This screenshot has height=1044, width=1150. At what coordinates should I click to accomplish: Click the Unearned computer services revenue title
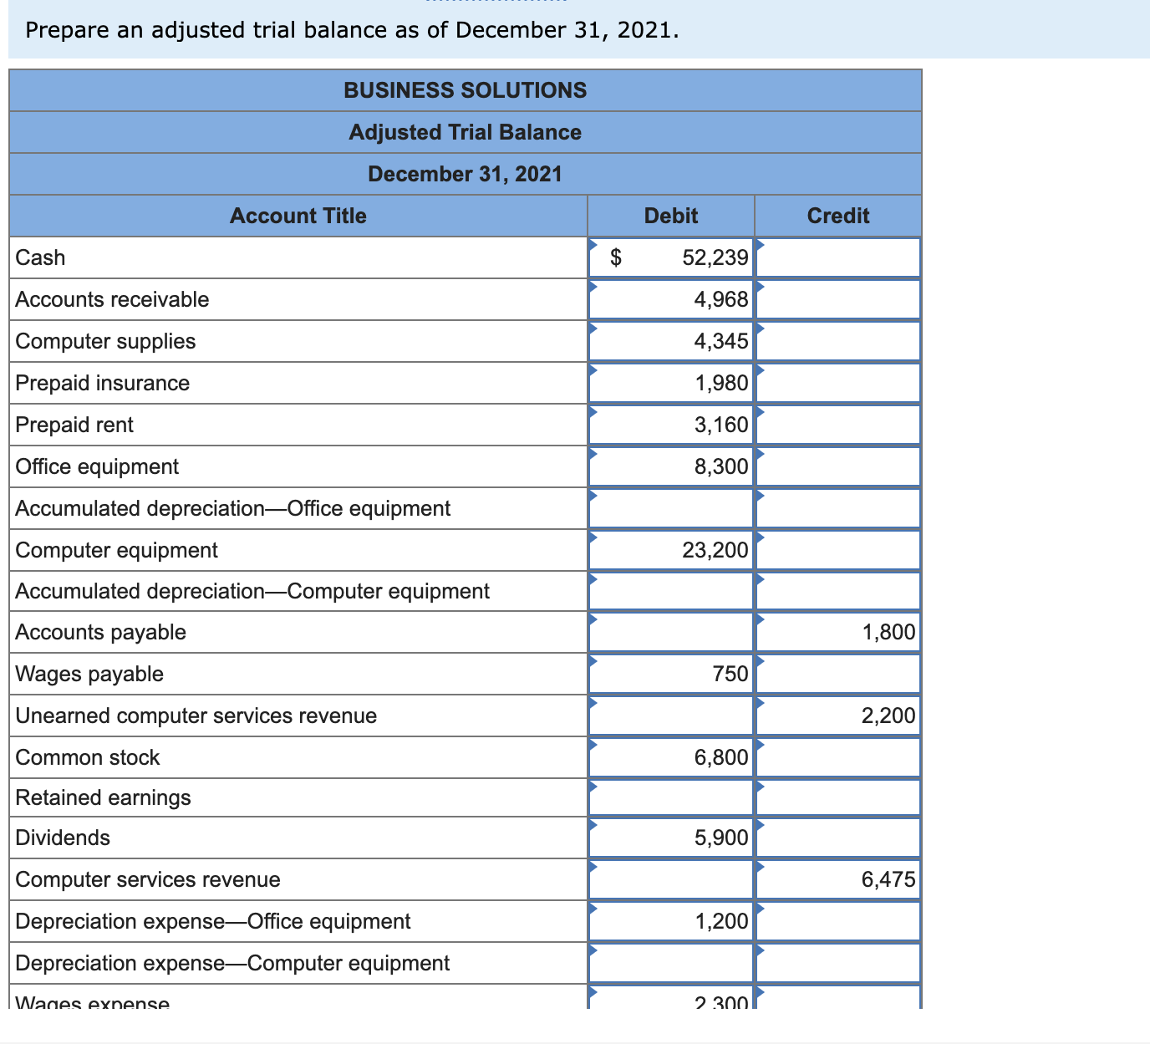[x=196, y=716]
